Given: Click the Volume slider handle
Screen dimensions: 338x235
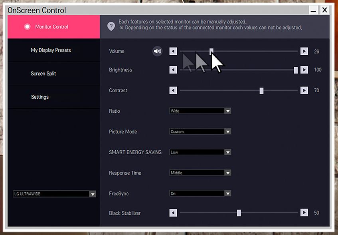Looking at the screenshot, I should (x=211, y=52).
